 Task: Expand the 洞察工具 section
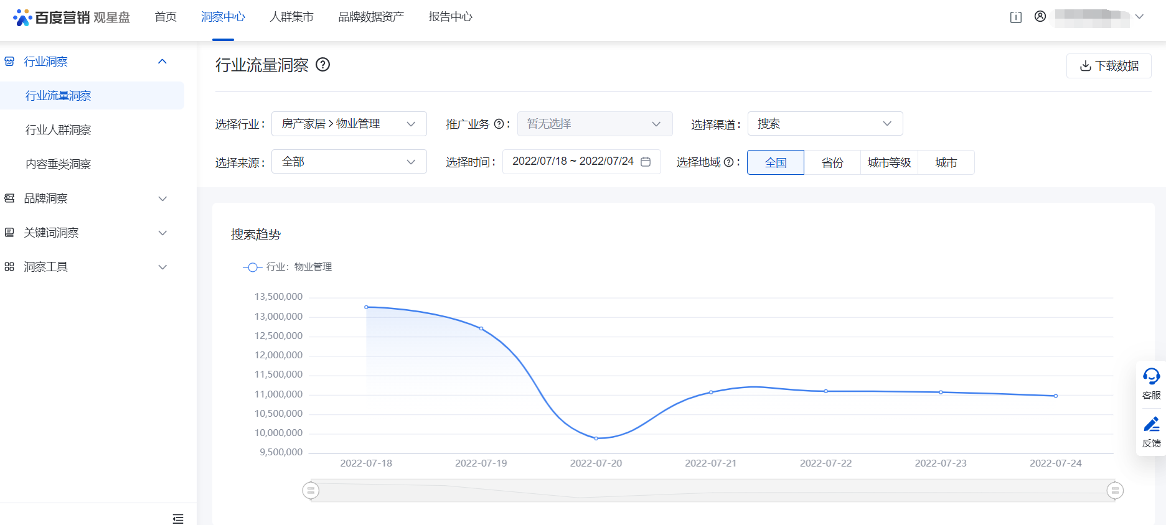[162, 267]
